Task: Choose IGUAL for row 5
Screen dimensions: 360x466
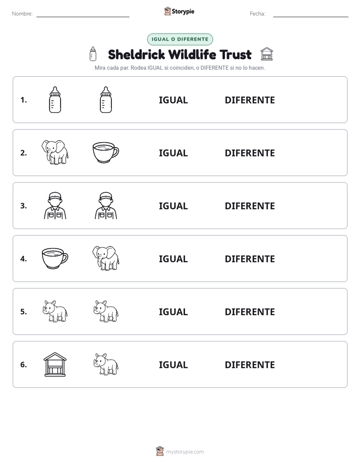Action: coord(173,312)
